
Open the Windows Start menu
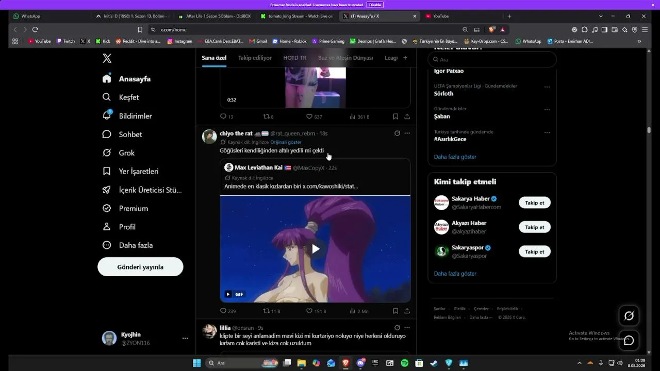tap(196, 363)
